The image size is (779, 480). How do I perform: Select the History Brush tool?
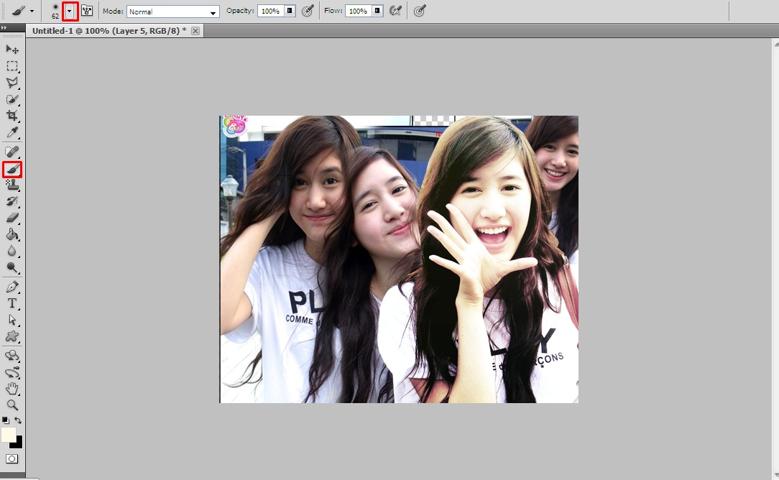coord(12,201)
